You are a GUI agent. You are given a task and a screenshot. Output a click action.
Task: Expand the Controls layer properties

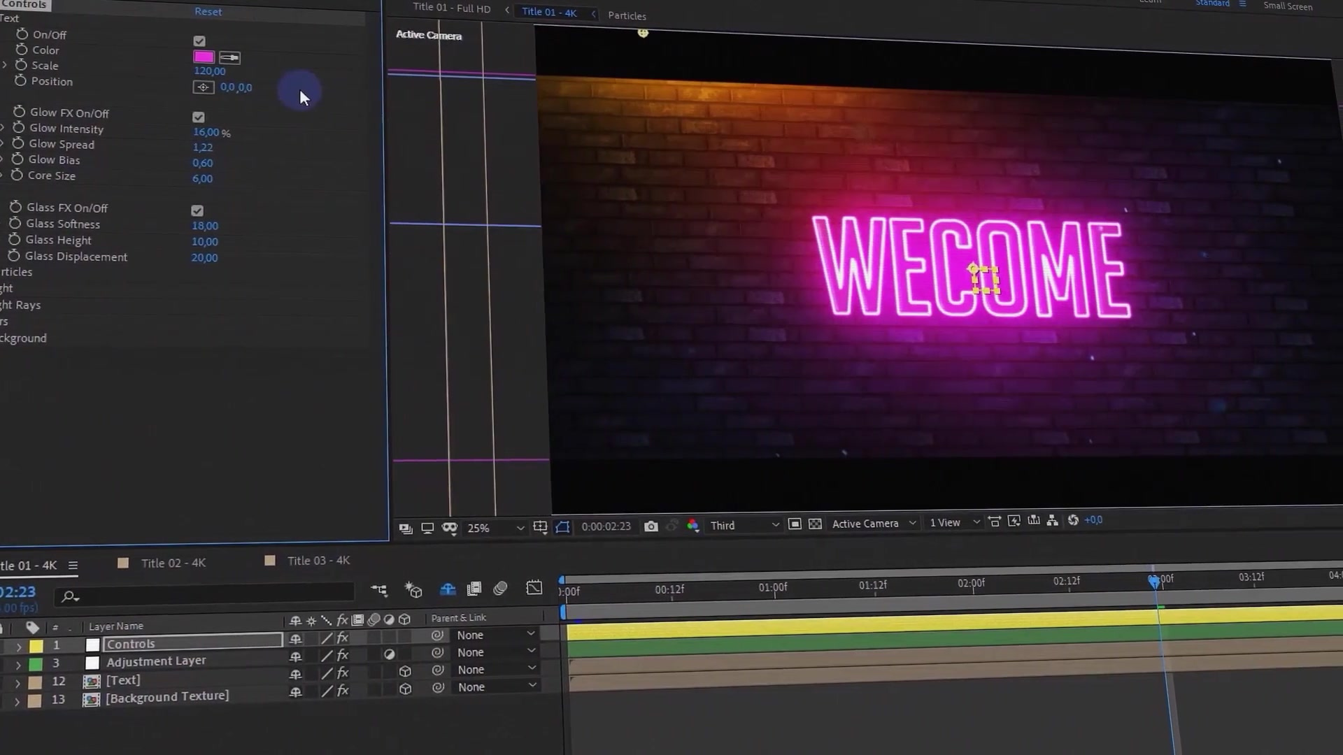pos(19,647)
